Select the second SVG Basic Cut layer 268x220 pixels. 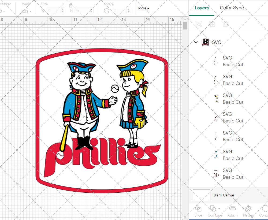pyautogui.click(x=229, y=80)
